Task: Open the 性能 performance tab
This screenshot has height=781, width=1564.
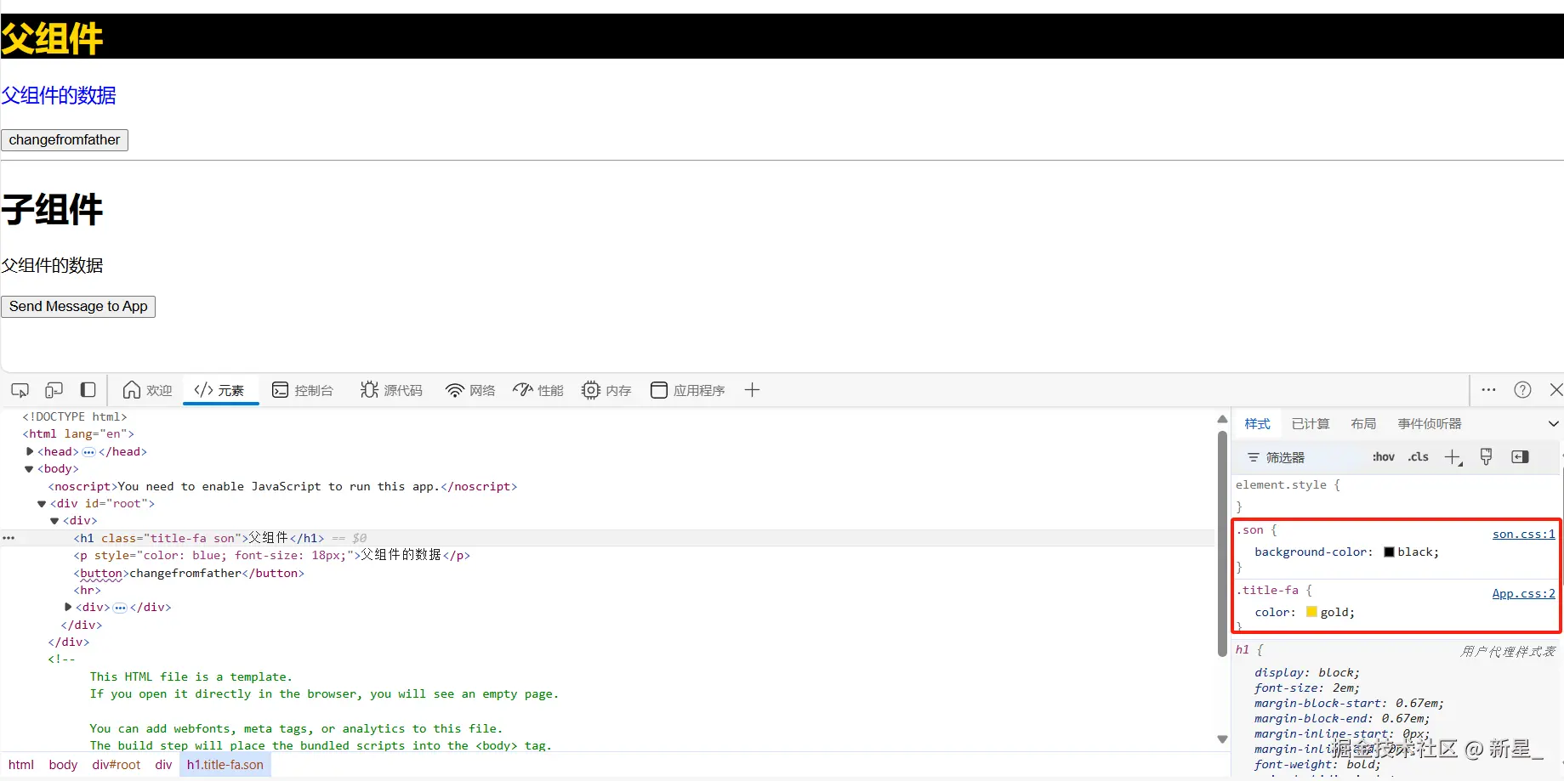Action: pos(538,390)
